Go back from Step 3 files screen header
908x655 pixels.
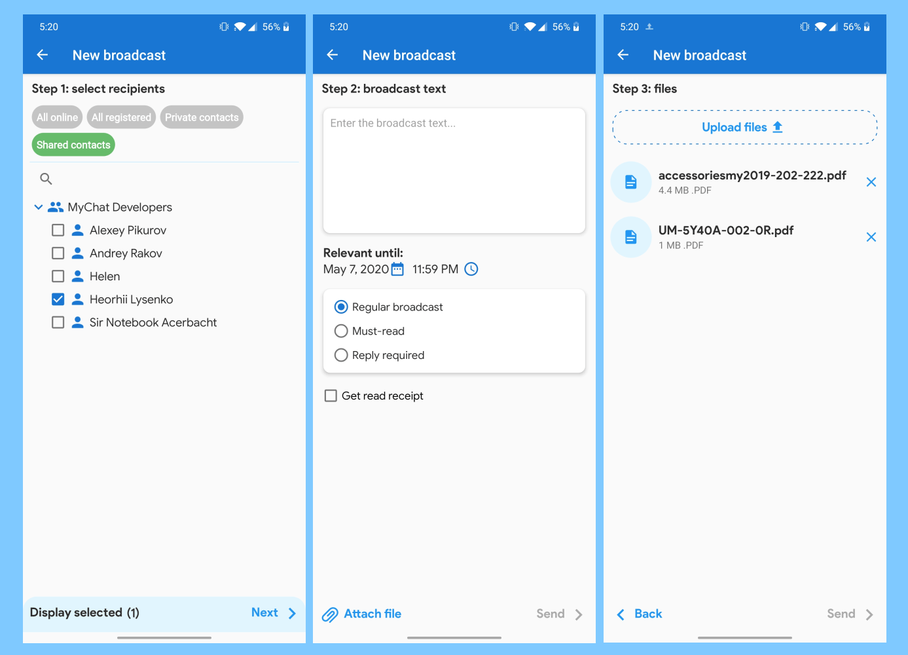[623, 55]
